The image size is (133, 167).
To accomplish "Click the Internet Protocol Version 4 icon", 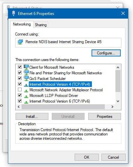I will (x=26, y=85).
